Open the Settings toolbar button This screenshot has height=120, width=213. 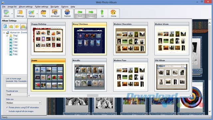coord(20,13)
